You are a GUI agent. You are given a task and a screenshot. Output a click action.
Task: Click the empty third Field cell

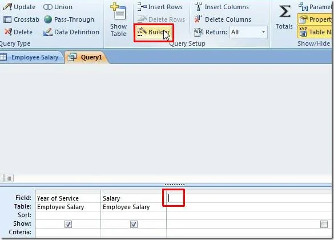[249, 198]
